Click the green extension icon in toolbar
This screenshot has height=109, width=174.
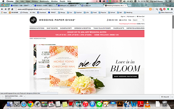[168, 9]
